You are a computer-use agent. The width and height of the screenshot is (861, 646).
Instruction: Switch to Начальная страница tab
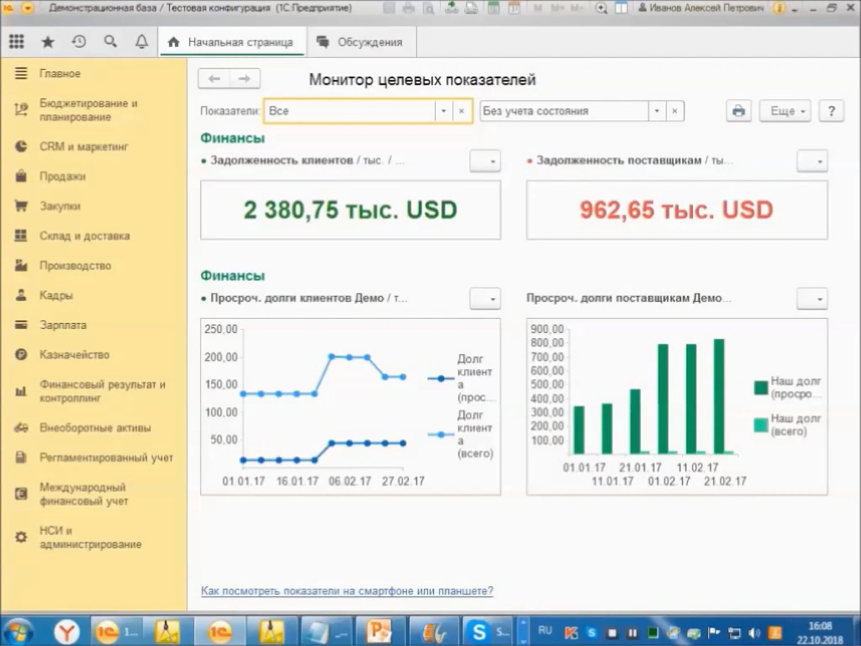pyautogui.click(x=231, y=42)
